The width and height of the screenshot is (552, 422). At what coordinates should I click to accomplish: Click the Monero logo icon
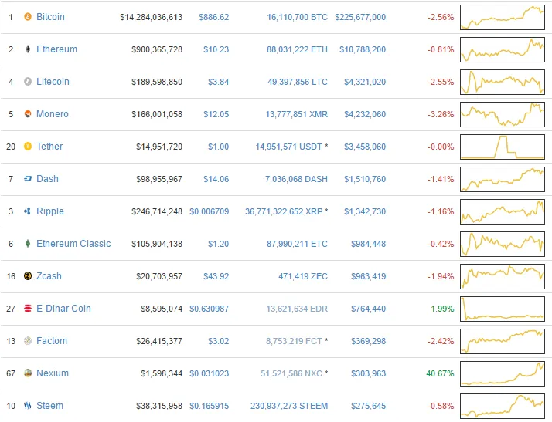pos(28,114)
